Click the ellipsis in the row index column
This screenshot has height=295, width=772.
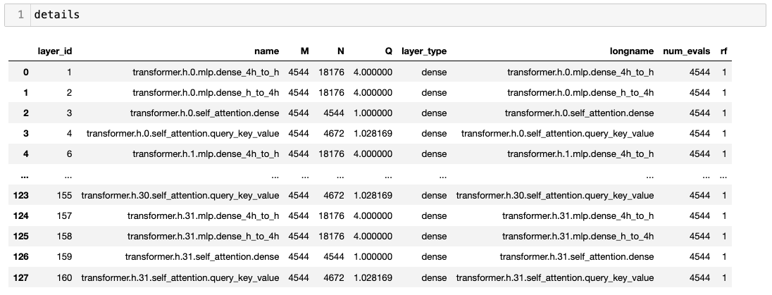[x=25, y=175]
